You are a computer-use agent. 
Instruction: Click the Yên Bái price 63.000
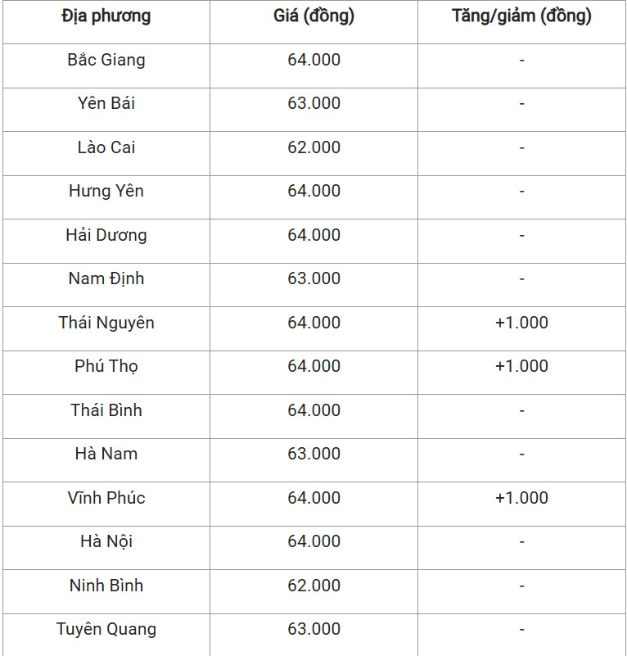coord(313,103)
